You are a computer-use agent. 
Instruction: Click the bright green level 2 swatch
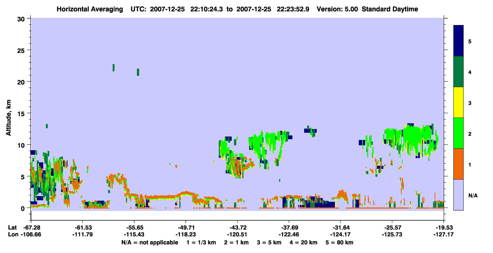tap(458, 133)
